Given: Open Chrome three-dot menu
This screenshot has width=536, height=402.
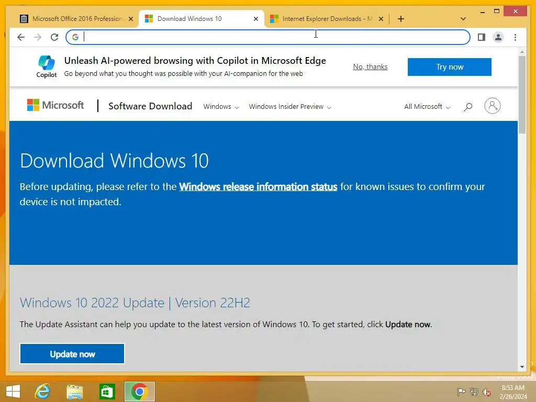Looking at the screenshot, I should pyautogui.click(x=515, y=37).
